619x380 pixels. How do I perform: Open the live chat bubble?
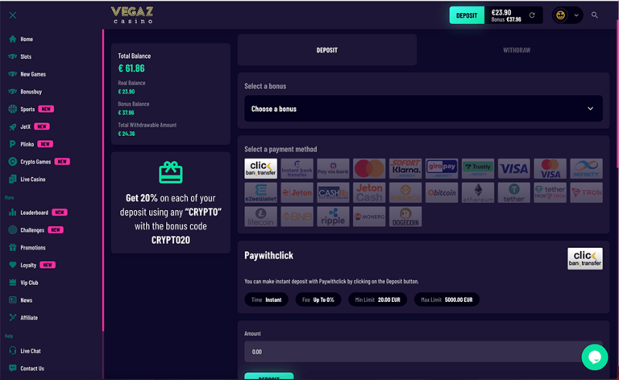click(594, 357)
